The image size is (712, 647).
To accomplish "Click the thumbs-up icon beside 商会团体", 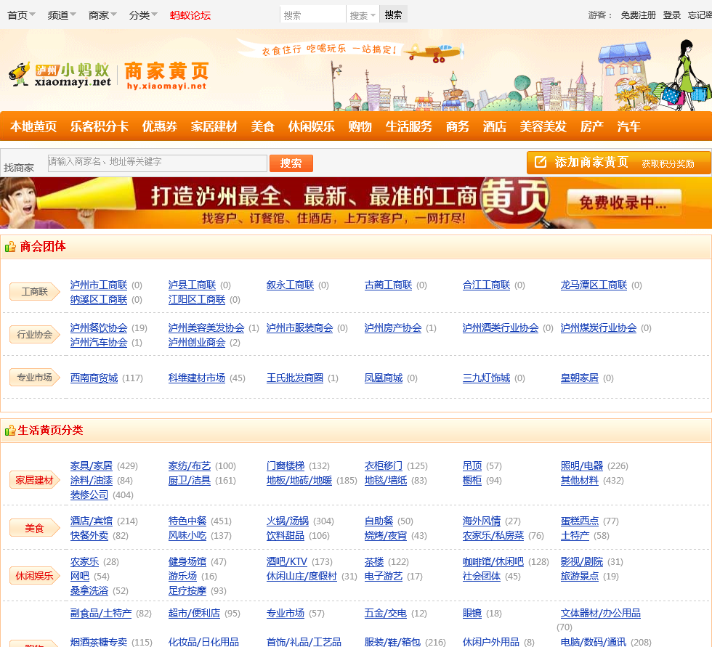I will (10, 247).
